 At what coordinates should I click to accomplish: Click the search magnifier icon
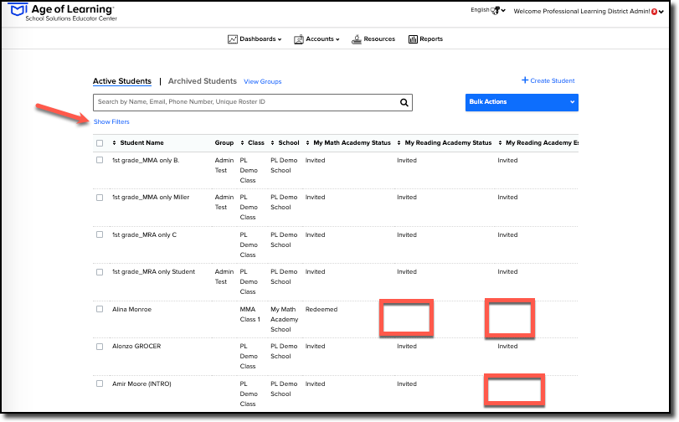[404, 103]
